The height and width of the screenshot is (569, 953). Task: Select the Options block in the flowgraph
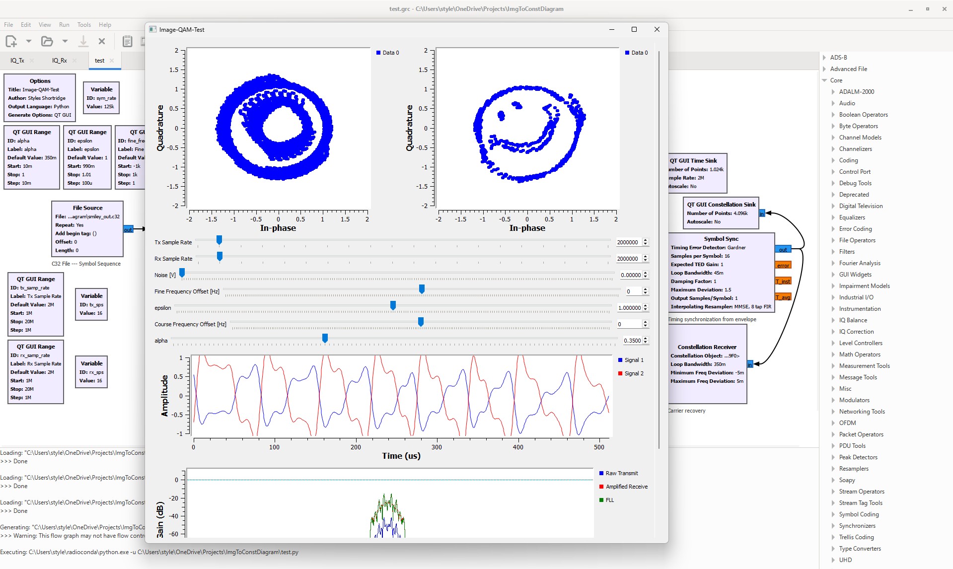[40, 98]
